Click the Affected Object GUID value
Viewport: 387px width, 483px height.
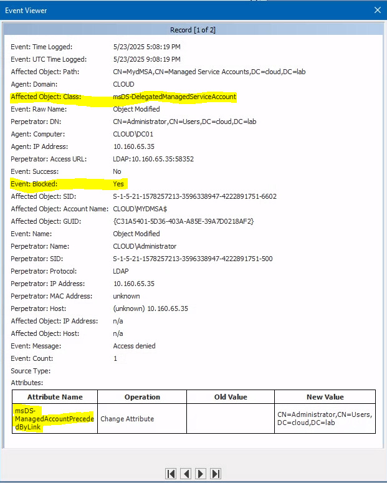point(184,221)
